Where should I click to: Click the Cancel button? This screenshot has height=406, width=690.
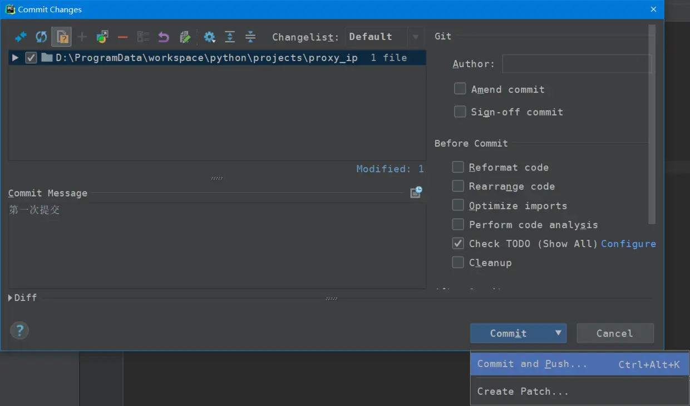(615, 333)
